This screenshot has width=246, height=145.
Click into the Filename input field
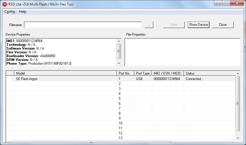[x=83, y=25]
